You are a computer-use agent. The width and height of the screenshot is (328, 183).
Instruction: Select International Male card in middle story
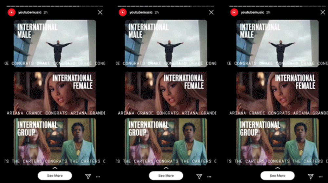[166, 44]
